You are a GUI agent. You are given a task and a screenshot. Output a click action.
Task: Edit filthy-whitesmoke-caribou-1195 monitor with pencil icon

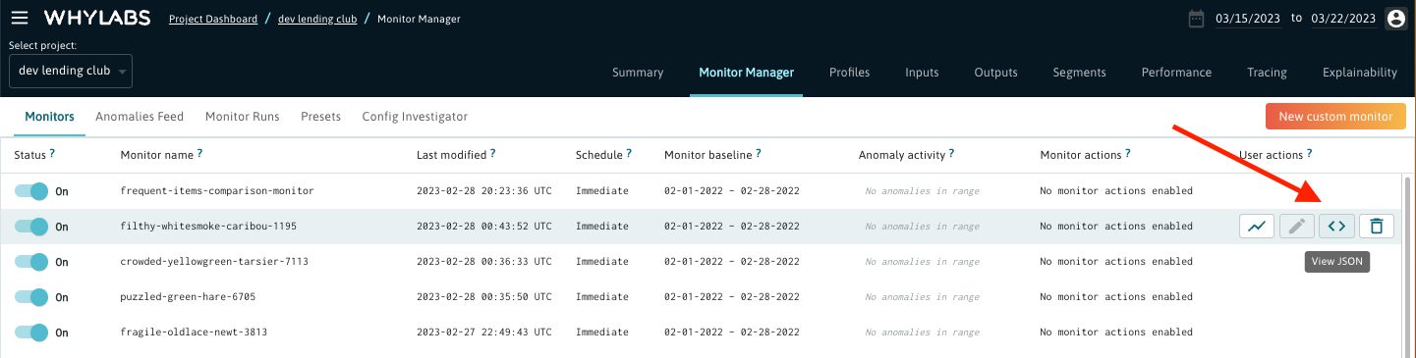tap(1296, 227)
